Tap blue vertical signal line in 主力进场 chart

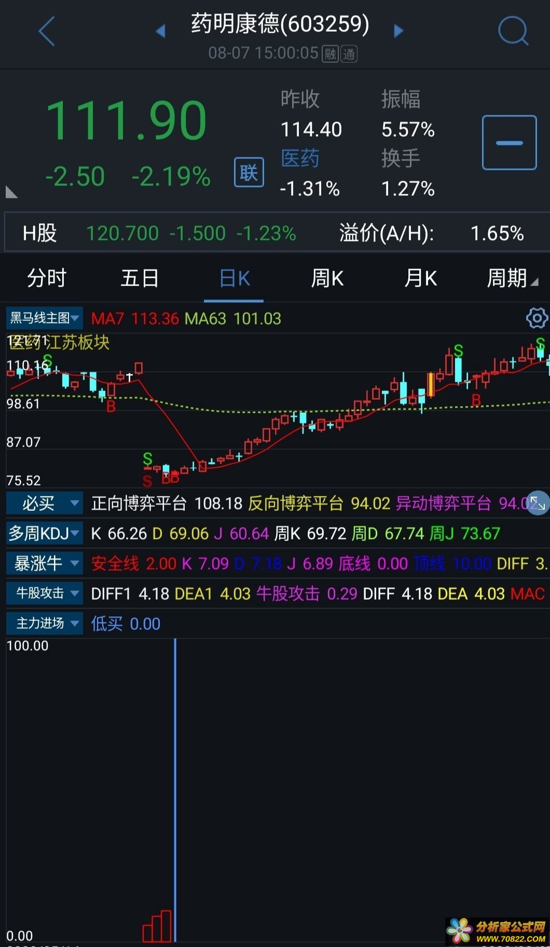pos(175,790)
